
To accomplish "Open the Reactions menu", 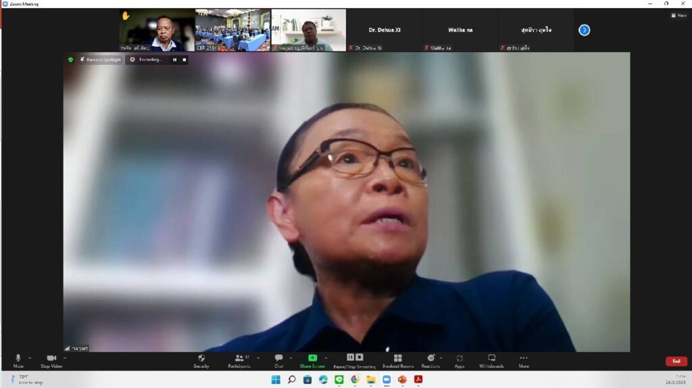I will [x=430, y=360].
